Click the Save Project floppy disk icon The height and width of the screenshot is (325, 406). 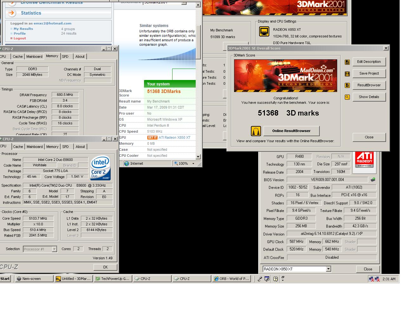[347, 74]
